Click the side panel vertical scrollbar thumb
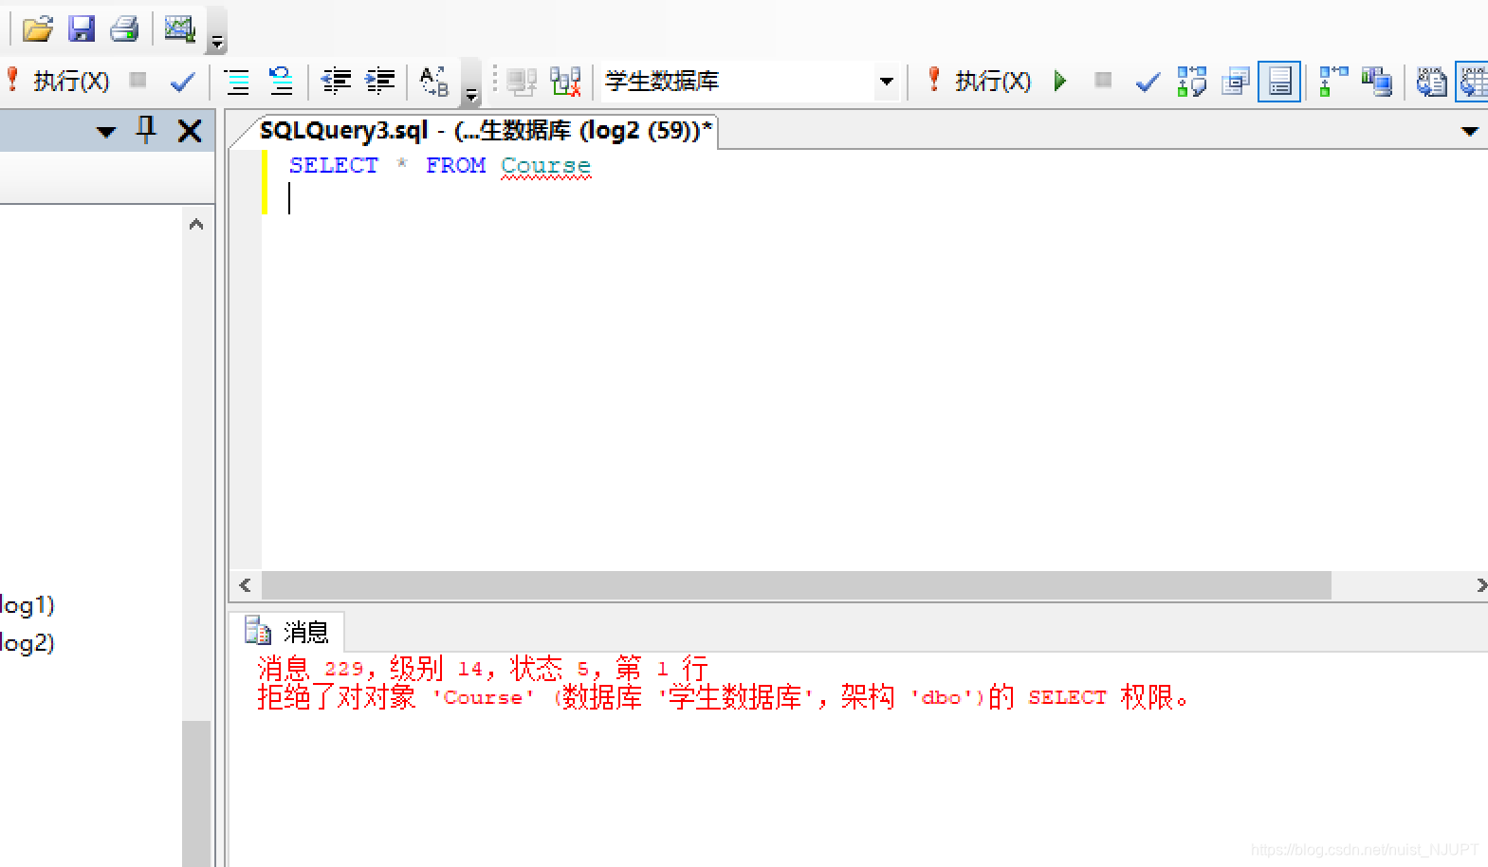1488x867 pixels. 196,793
